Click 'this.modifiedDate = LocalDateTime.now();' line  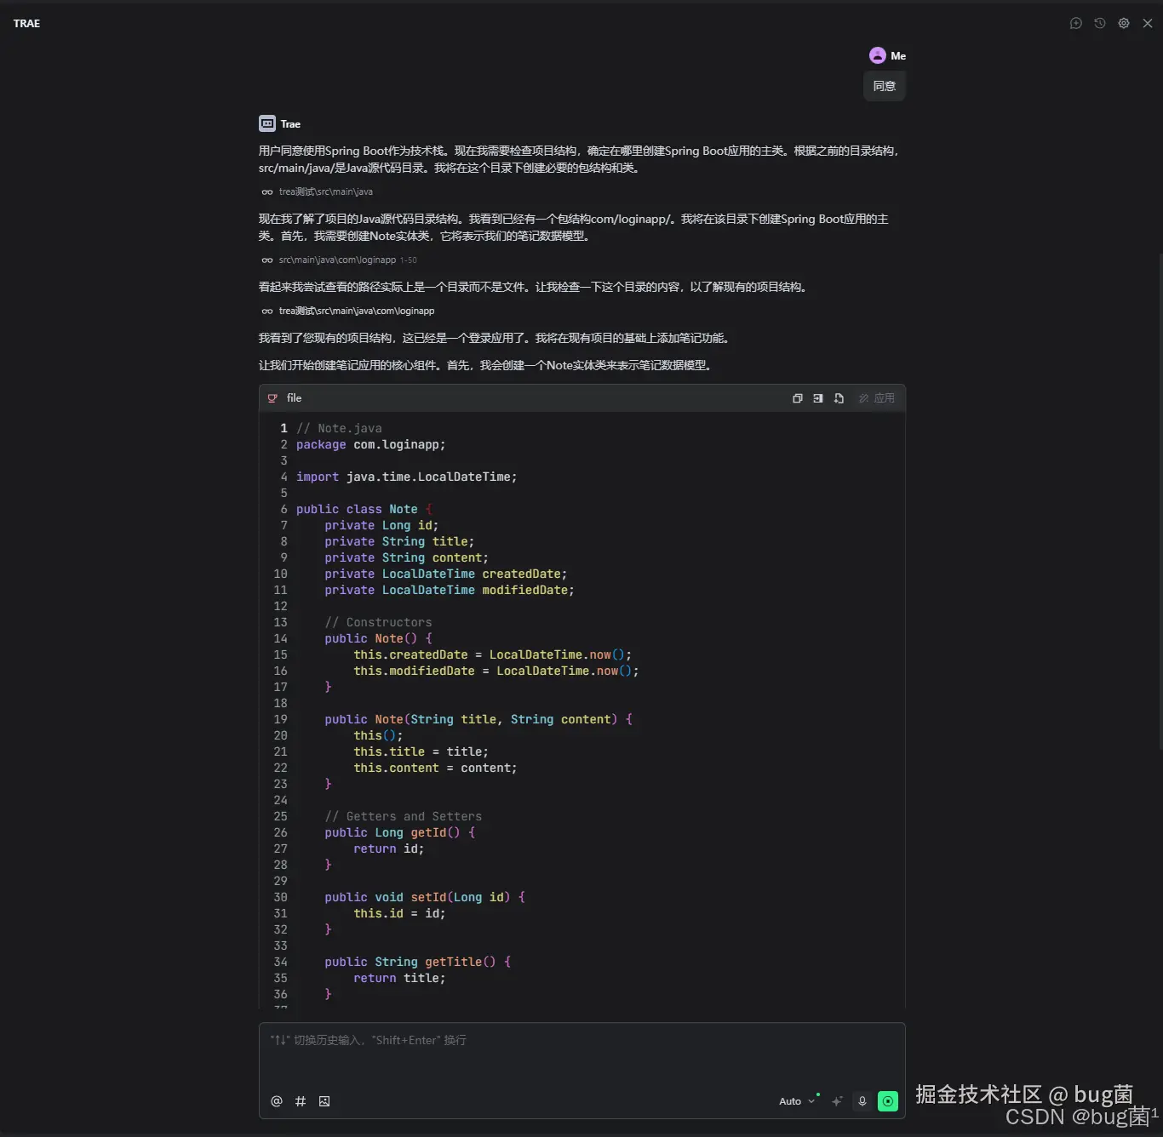496,671
